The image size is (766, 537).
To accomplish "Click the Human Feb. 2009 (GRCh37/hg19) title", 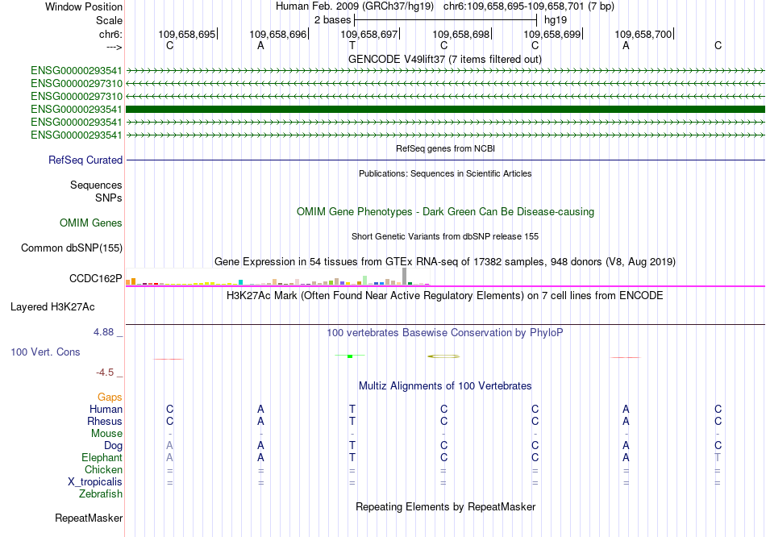I will 355,6.
